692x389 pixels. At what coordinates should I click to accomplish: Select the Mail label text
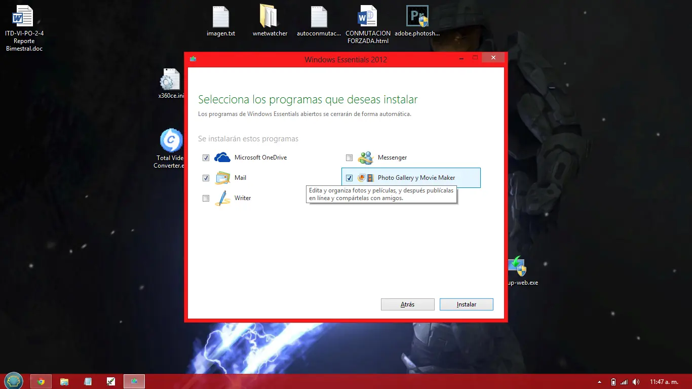coord(240,178)
